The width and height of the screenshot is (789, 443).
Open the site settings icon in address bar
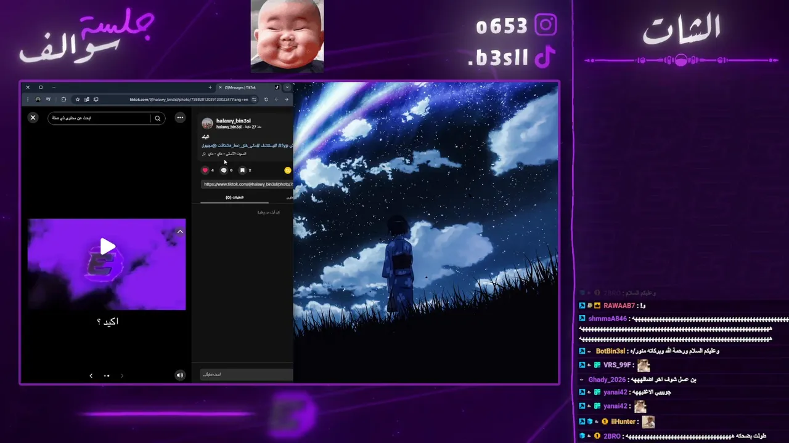tap(254, 99)
